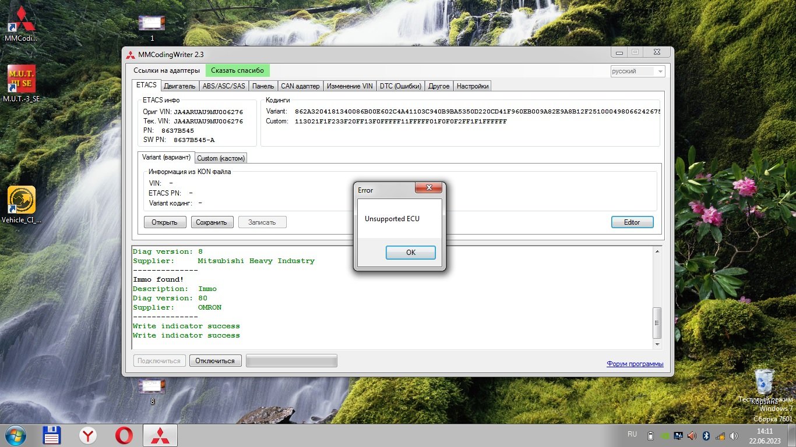Click the green Сказать спасибо button
This screenshot has width=796, height=447.
pyautogui.click(x=237, y=70)
